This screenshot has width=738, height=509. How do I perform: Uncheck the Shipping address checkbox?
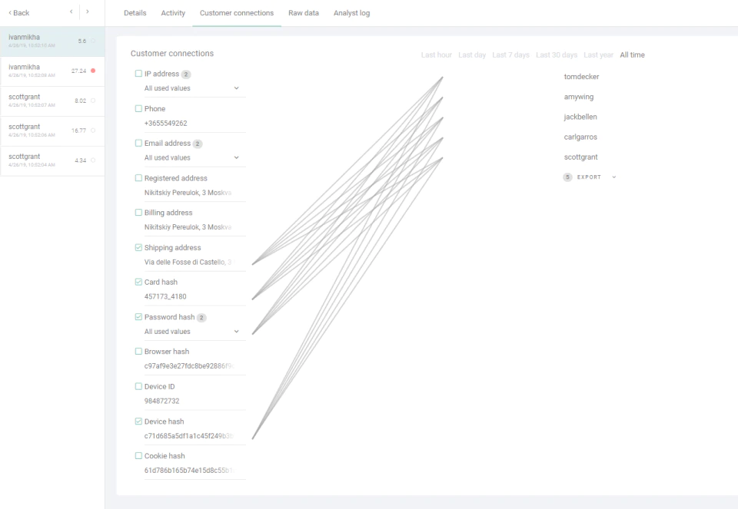138,248
